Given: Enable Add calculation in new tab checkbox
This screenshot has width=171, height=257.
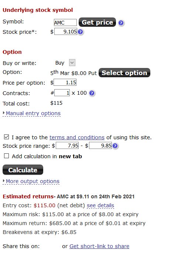Looking at the screenshot, I should click(x=6, y=156).
